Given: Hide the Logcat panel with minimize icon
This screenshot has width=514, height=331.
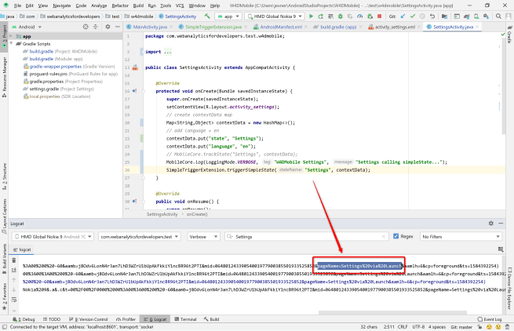Looking at the screenshot, I should 500,224.
